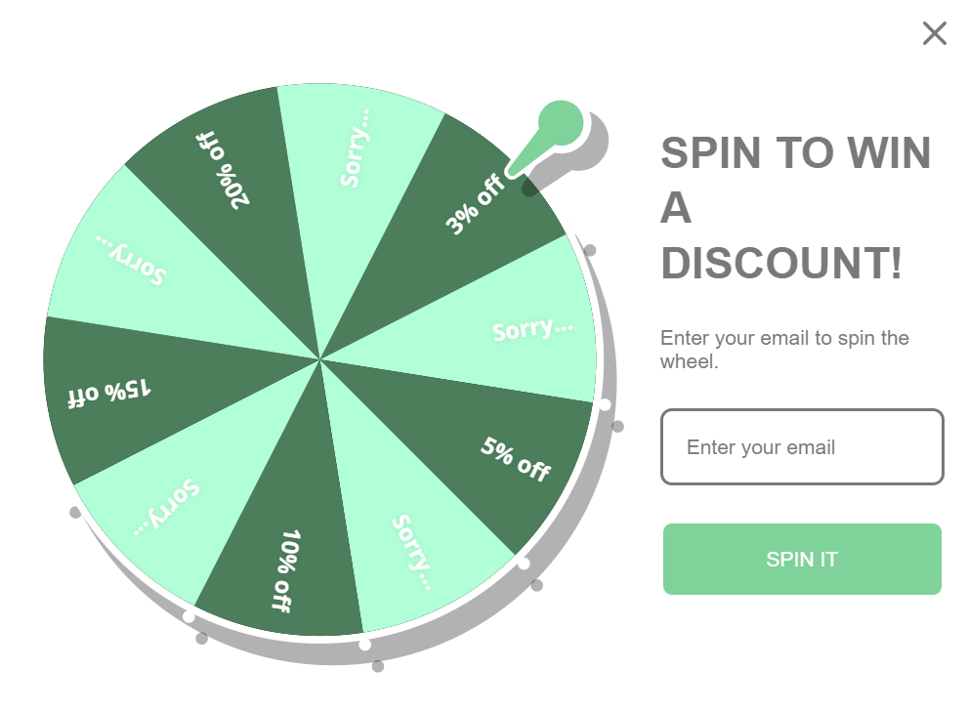
Task: Click the email instruction text
Action: click(x=783, y=348)
